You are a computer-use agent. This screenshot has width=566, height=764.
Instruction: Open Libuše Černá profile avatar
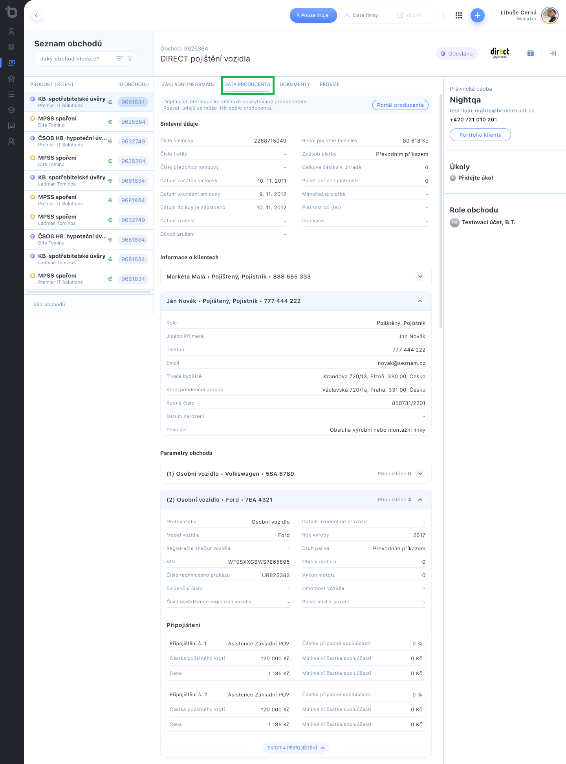tap(550, 15)
